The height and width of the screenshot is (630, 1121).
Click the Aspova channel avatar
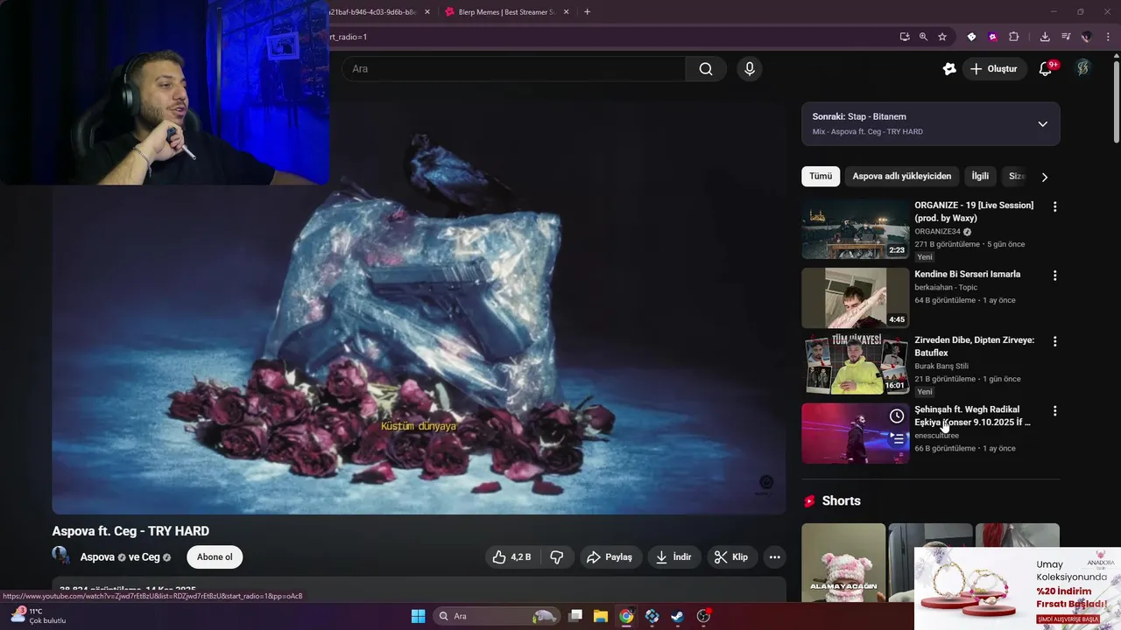[x=61, y=556]
